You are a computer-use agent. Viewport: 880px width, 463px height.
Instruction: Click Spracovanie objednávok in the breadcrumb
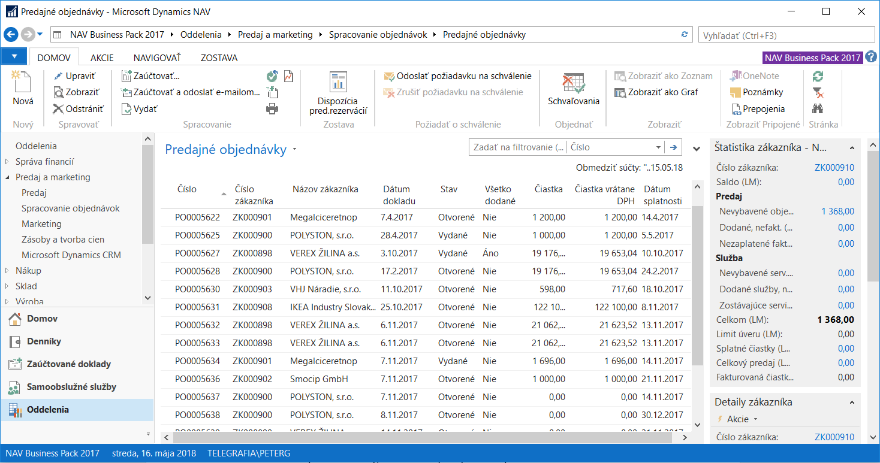(378, 35)
